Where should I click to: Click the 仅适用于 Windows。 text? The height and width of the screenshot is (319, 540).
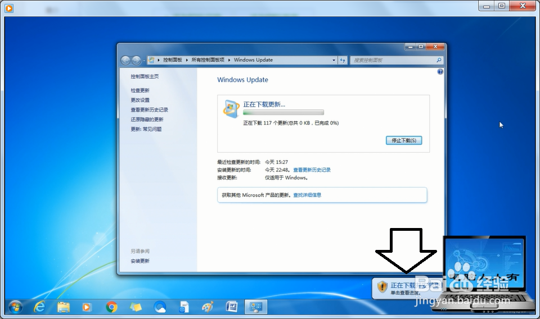pos(286,177)
